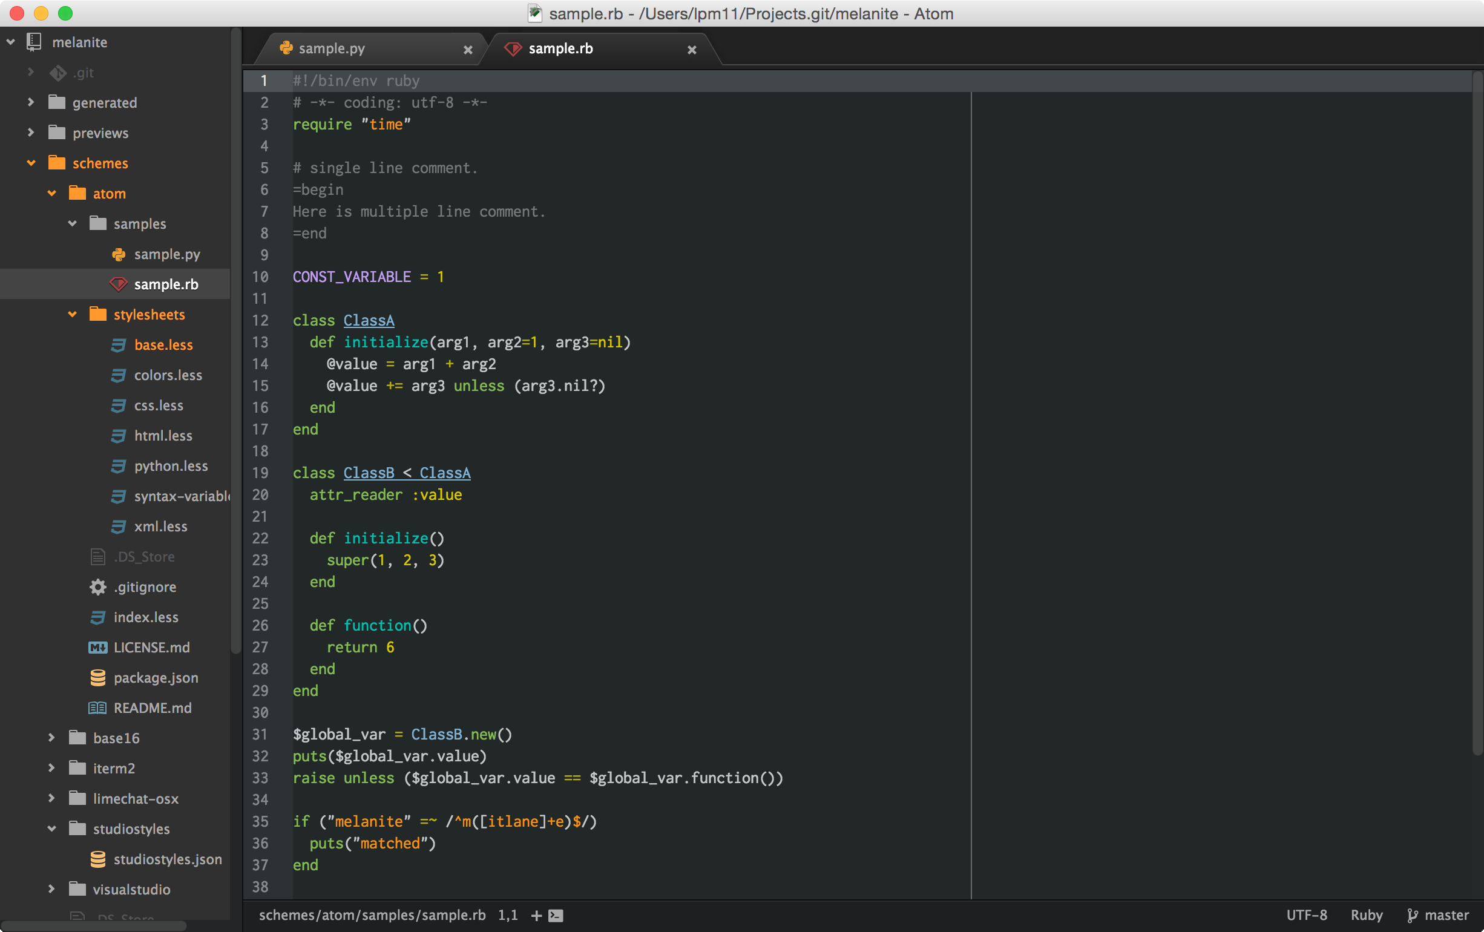Click the markdown icon beside LICENSE.md
Screen dimensions: 1484x932
click(x=97, y=647)
